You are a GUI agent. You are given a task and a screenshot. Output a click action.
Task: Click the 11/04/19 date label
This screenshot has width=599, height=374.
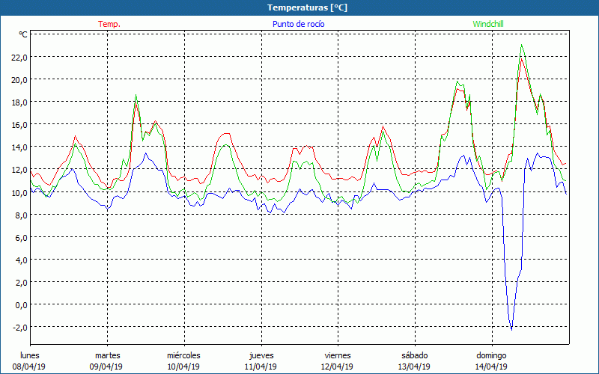pos(261,367)
